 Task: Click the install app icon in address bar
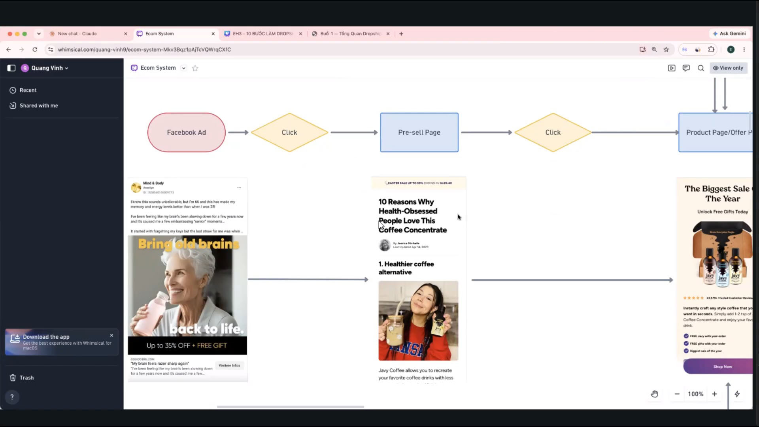coord(642,49)
